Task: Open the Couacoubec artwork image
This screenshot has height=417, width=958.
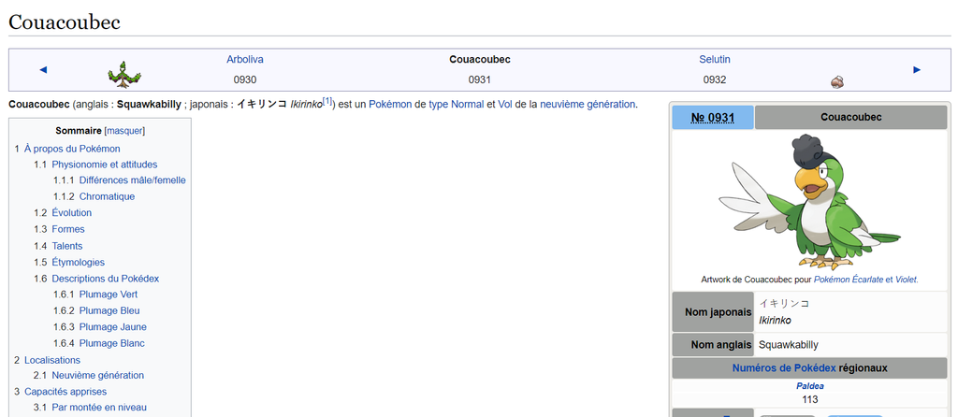Action: coord(809,201)
